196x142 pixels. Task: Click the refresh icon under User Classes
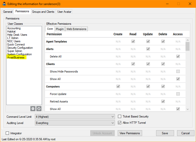[x=39, y=108]
